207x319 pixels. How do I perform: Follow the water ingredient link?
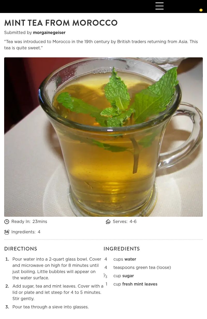(x=130, y=259)
